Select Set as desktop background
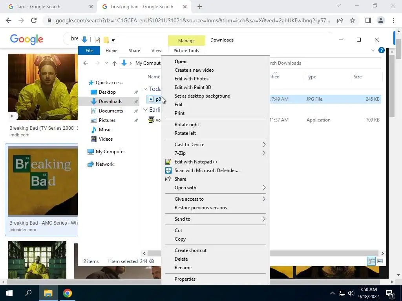Screen dimensions: 402x301 202,96
